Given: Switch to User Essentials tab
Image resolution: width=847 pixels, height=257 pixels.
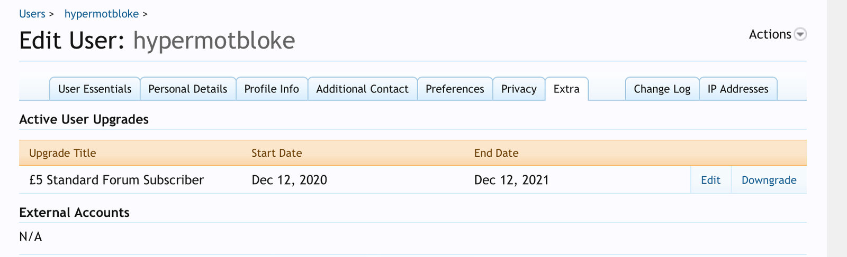Looking at the screenshot, I should tap(95, 89).
